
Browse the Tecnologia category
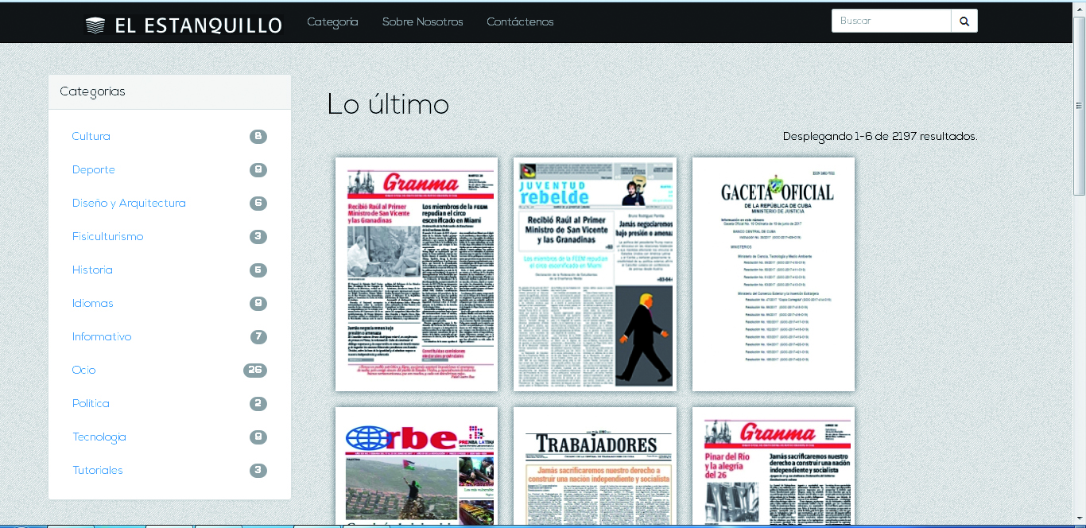(x=99, y=437)
